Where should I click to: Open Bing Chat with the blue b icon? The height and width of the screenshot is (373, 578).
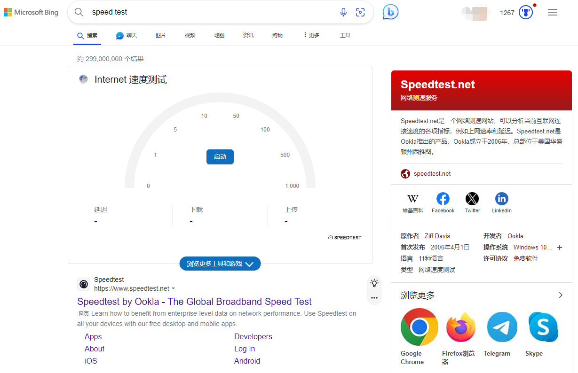click(x=390, y=12)
